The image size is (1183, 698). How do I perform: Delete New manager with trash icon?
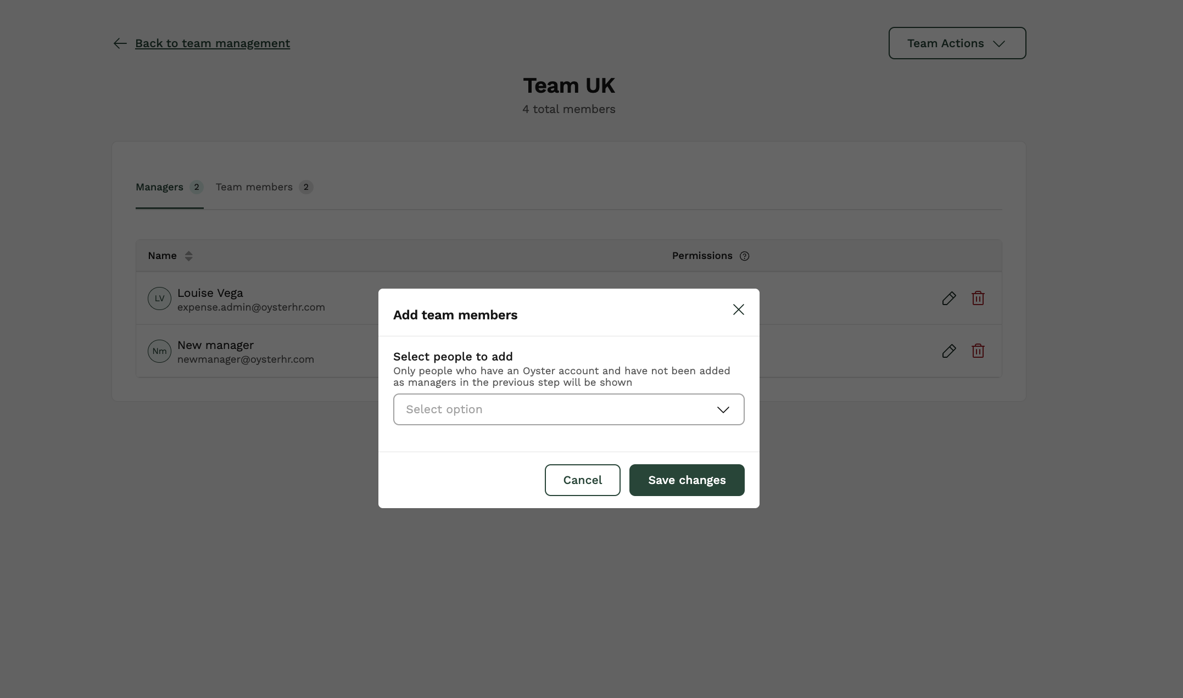click(x=978, y=351)
